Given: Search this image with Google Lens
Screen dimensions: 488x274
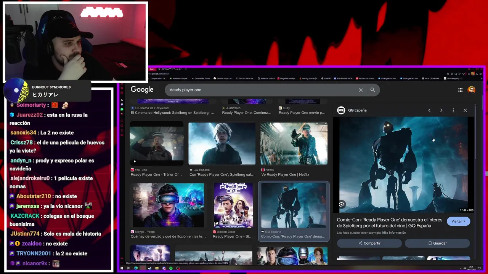Looking at the screenshot, I should (341, 204).
